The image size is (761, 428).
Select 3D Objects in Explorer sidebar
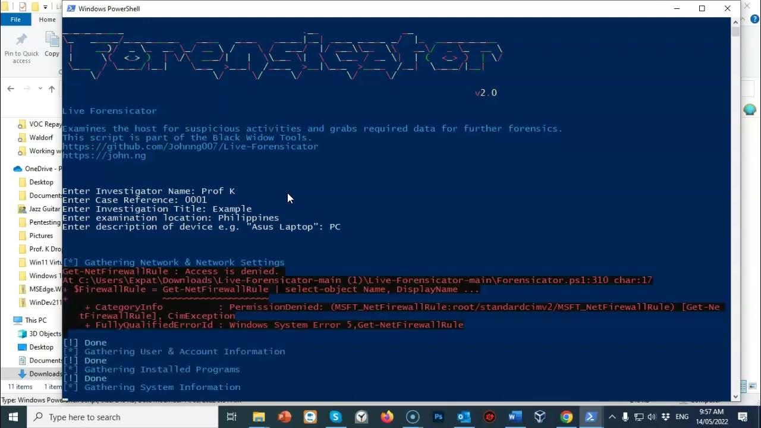pyautogui.click(x=40, y=333)
